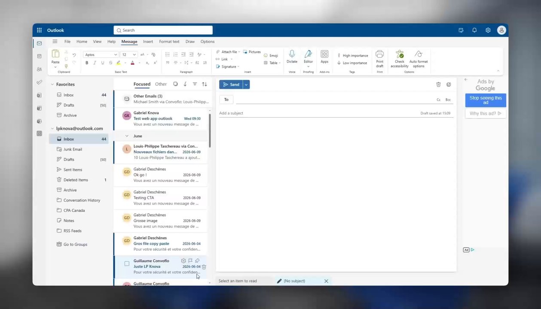Image resolution: width=541 pixels, height=309 pixels.
Task: Click the Paste clipboard icon
Action: coord(55,54)
